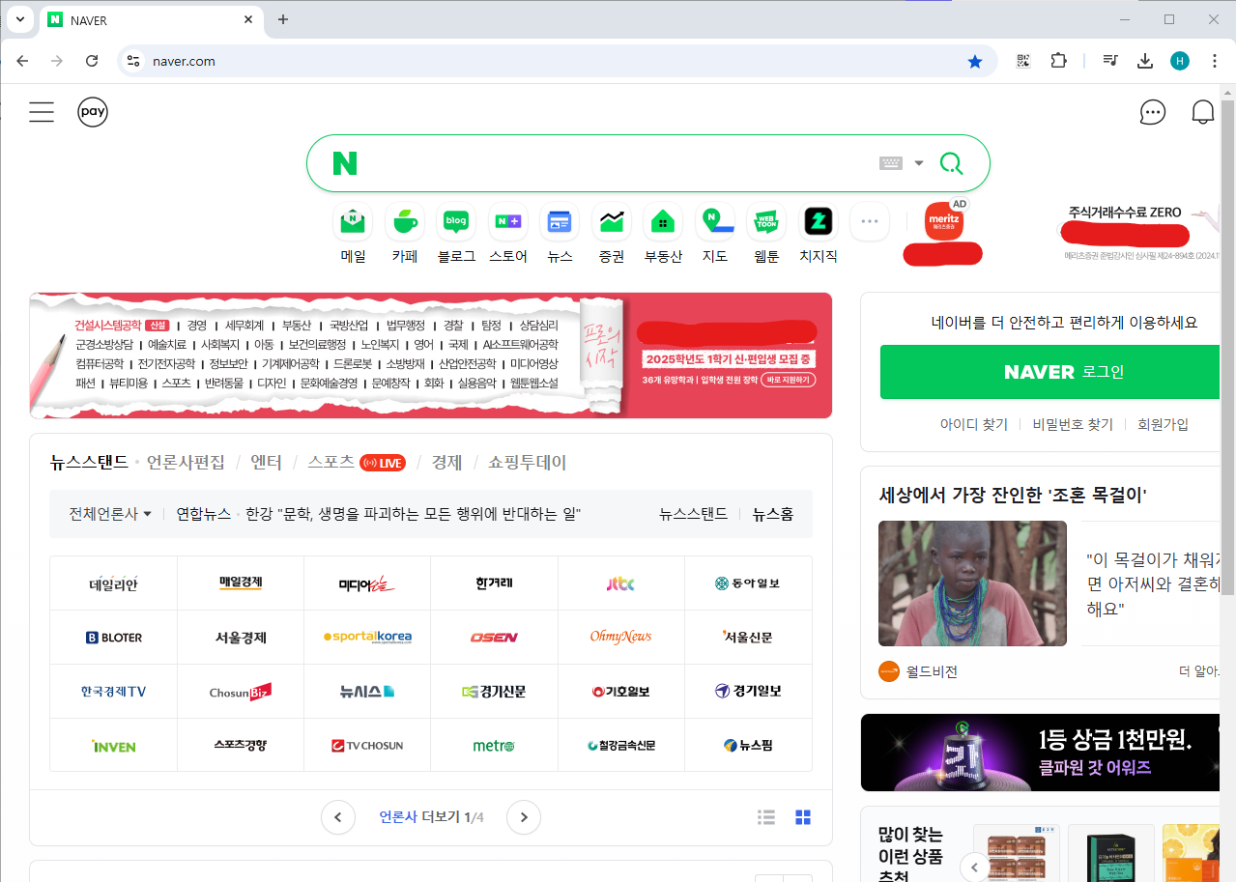Screen dimensions: 1236x882
Task: Open a new Chrome tab
Action: coord(283,19)
